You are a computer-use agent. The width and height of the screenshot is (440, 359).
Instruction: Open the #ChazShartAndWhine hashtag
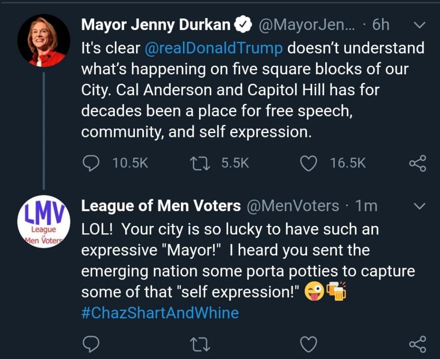point(160,313)
